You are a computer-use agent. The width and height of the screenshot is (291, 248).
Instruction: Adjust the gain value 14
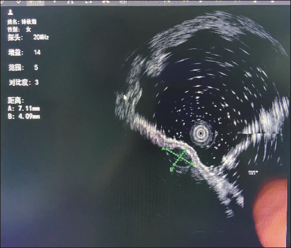pos(38,52)
